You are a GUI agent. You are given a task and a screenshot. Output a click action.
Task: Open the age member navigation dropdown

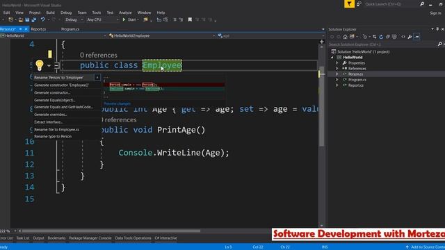point(271,35)
